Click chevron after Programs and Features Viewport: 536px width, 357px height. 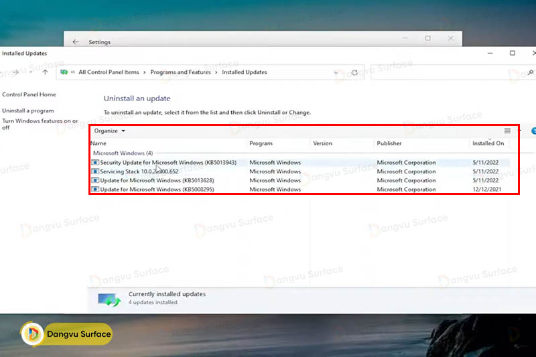pyautogui.click(x=216, y=72)
